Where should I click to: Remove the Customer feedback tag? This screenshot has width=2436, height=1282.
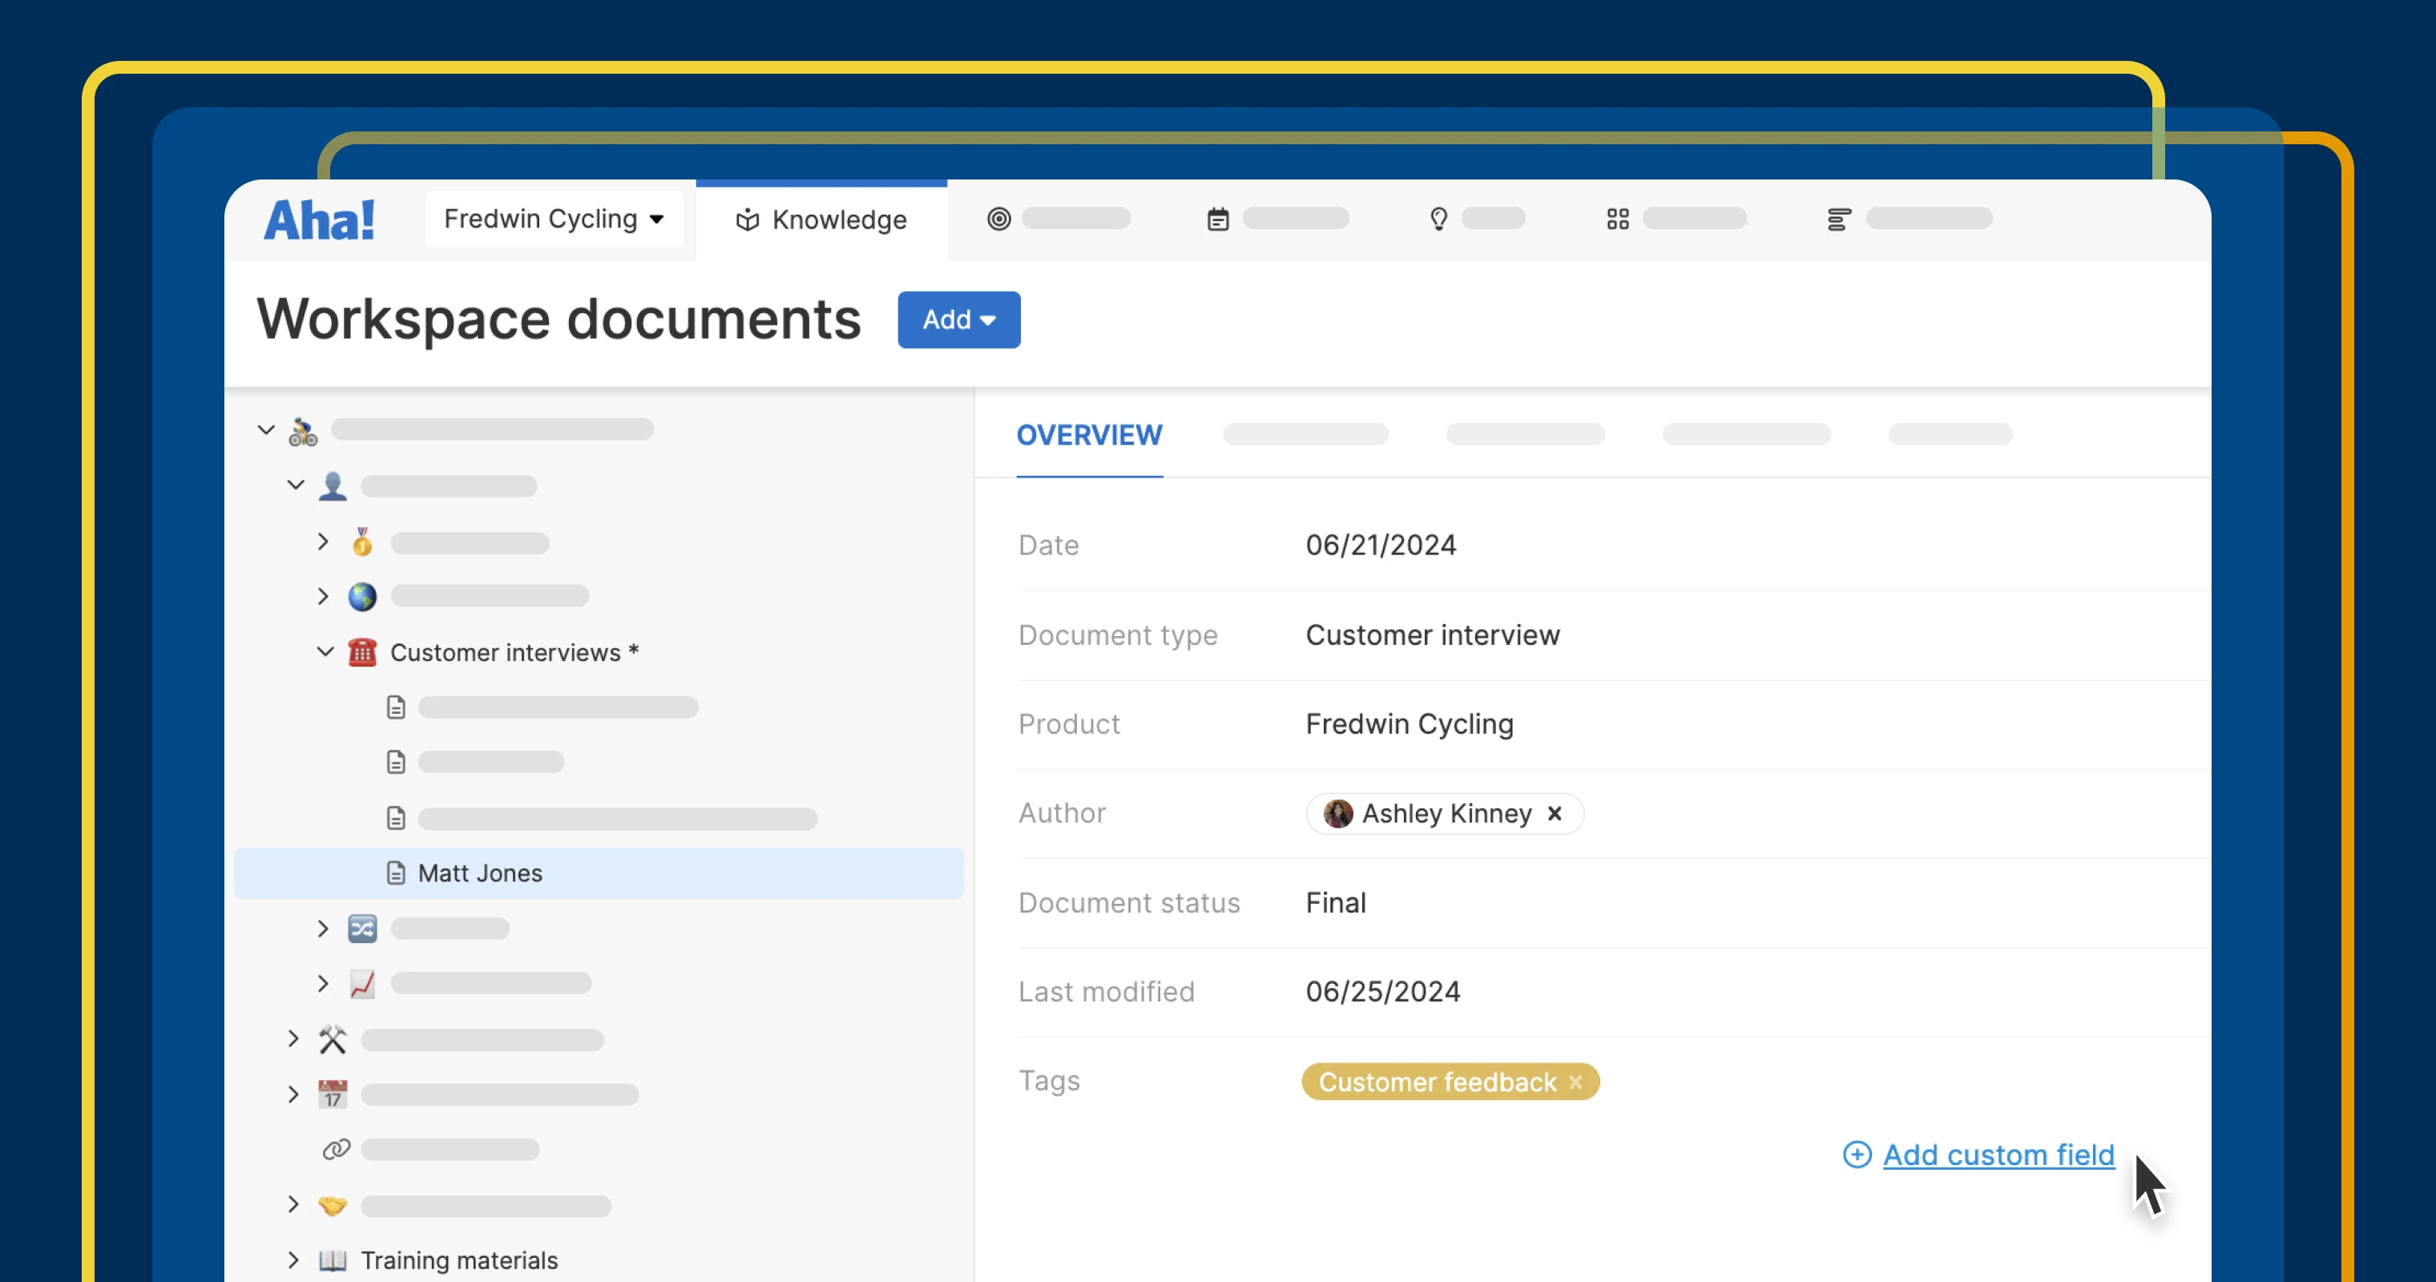pyautogui.click(x=1576, y=1082)
